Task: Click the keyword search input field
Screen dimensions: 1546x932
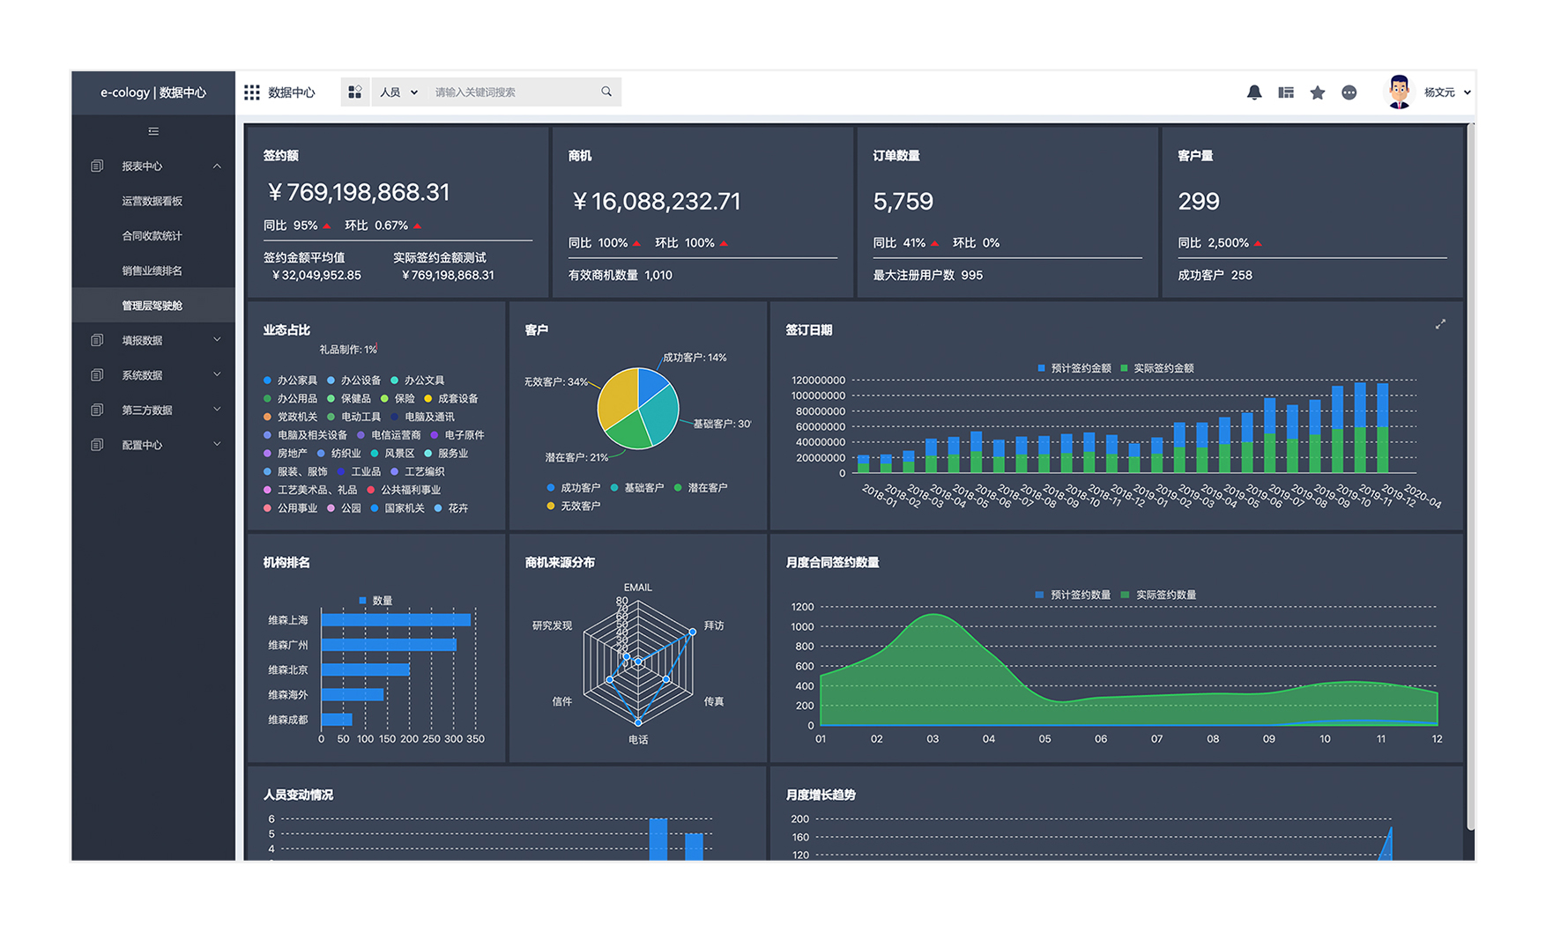Action: coord(511,92)
